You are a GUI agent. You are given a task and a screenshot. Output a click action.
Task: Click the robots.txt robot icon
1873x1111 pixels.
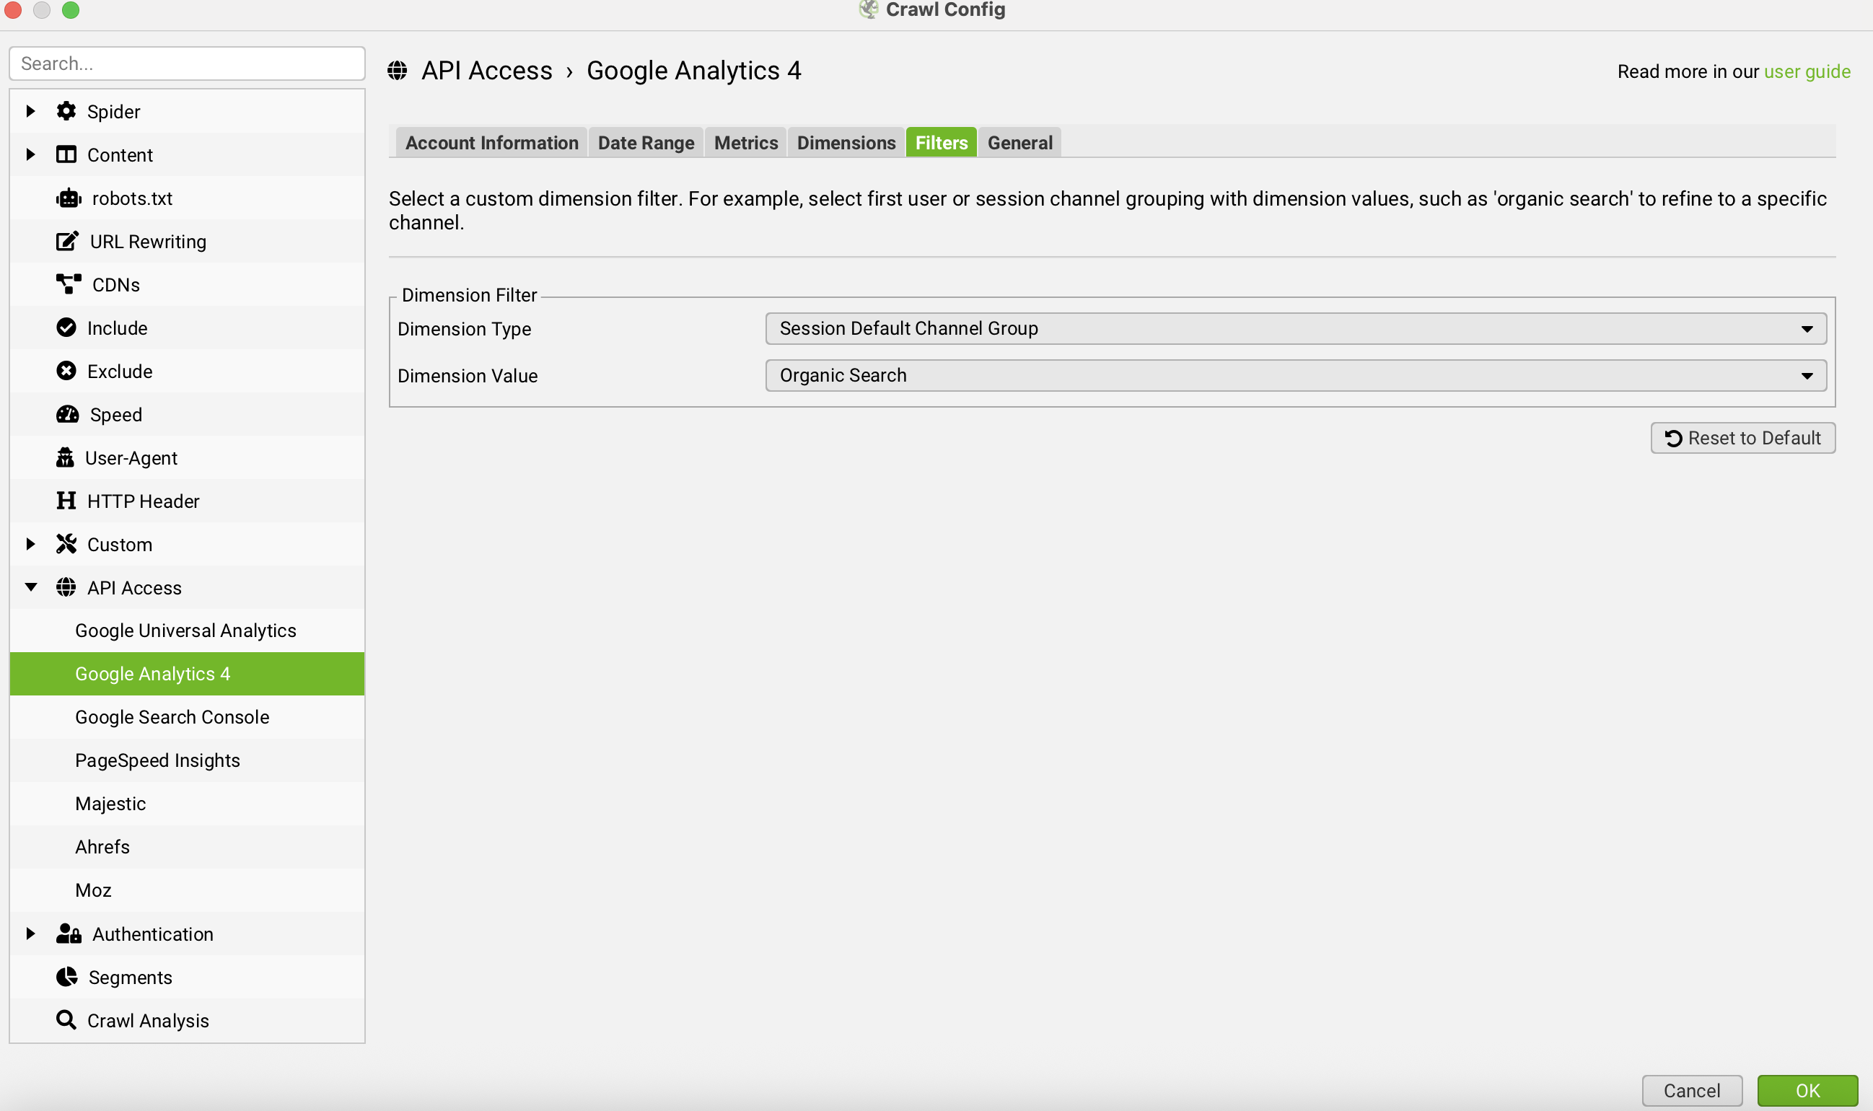pos(68,198)
